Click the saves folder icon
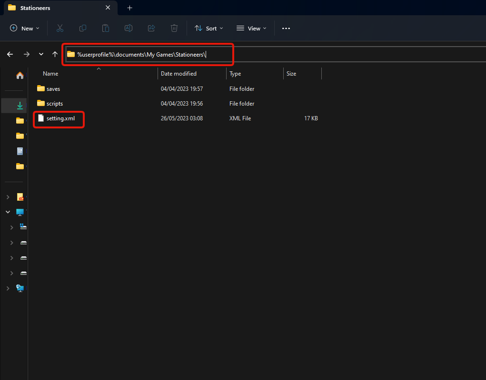Screen dimensions: 486x380 coord(41,88)
